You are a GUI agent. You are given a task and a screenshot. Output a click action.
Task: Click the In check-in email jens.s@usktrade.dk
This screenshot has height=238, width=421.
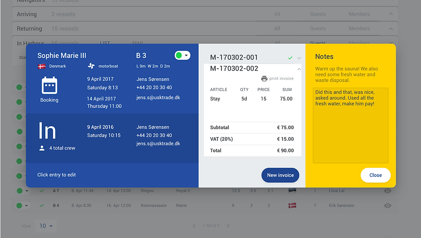158,144
